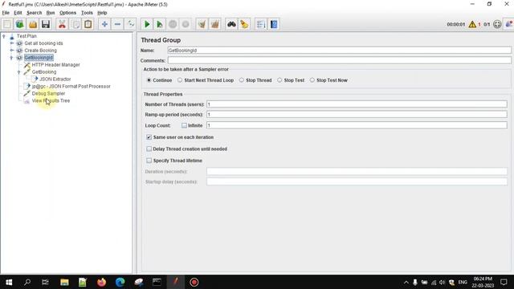Open the Templates icon
Viewport: 514px width, 289px height.
[19, 24]
